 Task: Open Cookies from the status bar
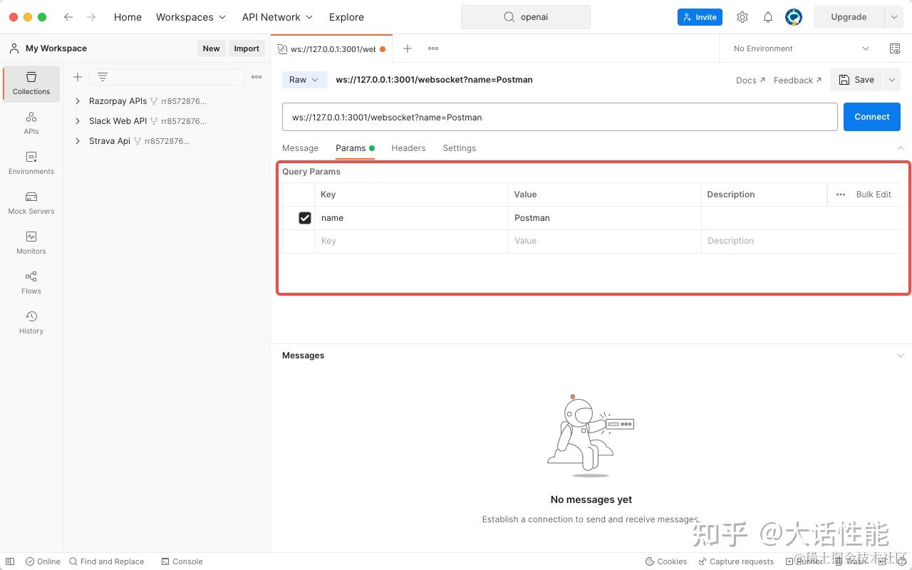[x=666, y=561]
